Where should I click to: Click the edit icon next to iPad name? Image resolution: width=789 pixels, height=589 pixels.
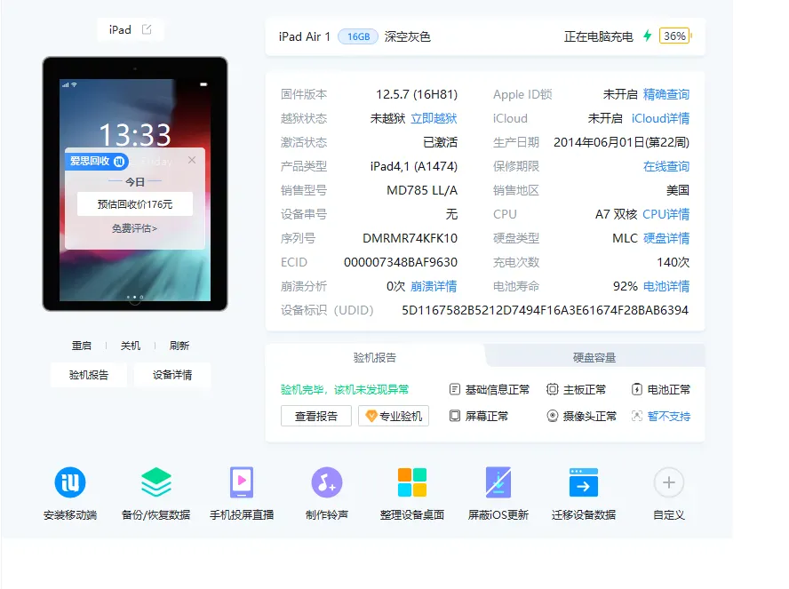[x=147, y=29]
